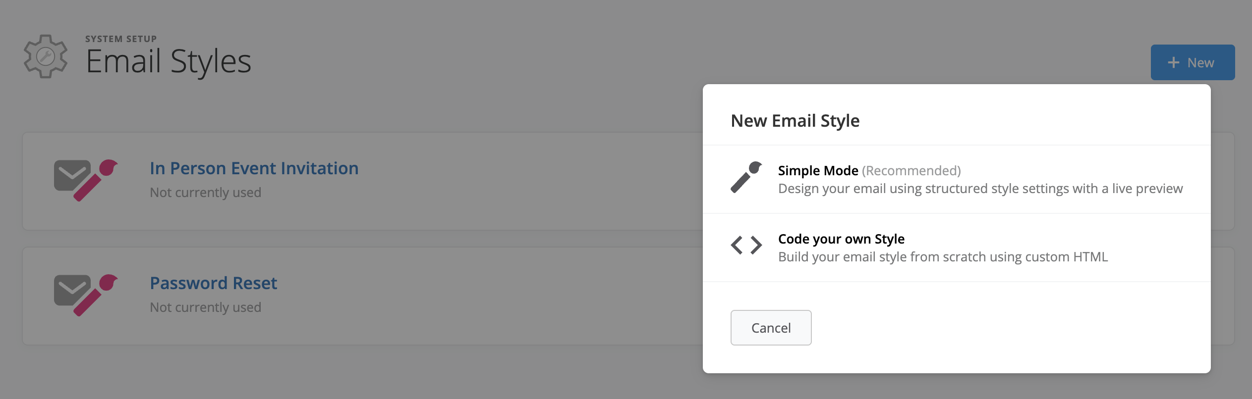1252x399 pixels.
Task: Click the New button label
Action: [x=1200, y=63]
